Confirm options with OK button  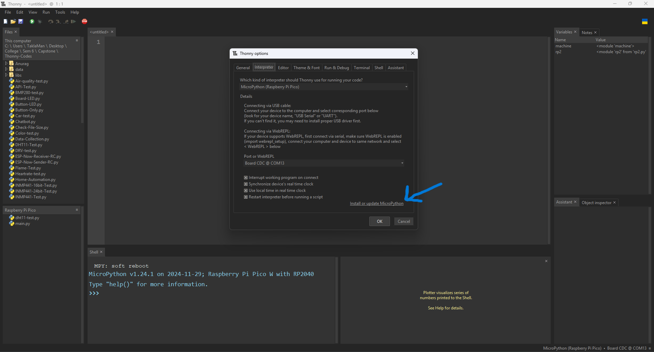380,221
